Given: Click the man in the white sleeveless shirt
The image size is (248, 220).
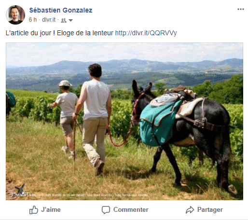Looking at the screenshot, I should [93, 119].
